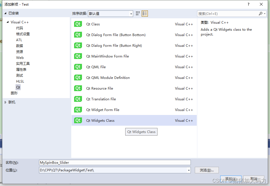Select Qt Widgets Class template
The height and width of the screenshot is (186, 270).
point(134,120)
